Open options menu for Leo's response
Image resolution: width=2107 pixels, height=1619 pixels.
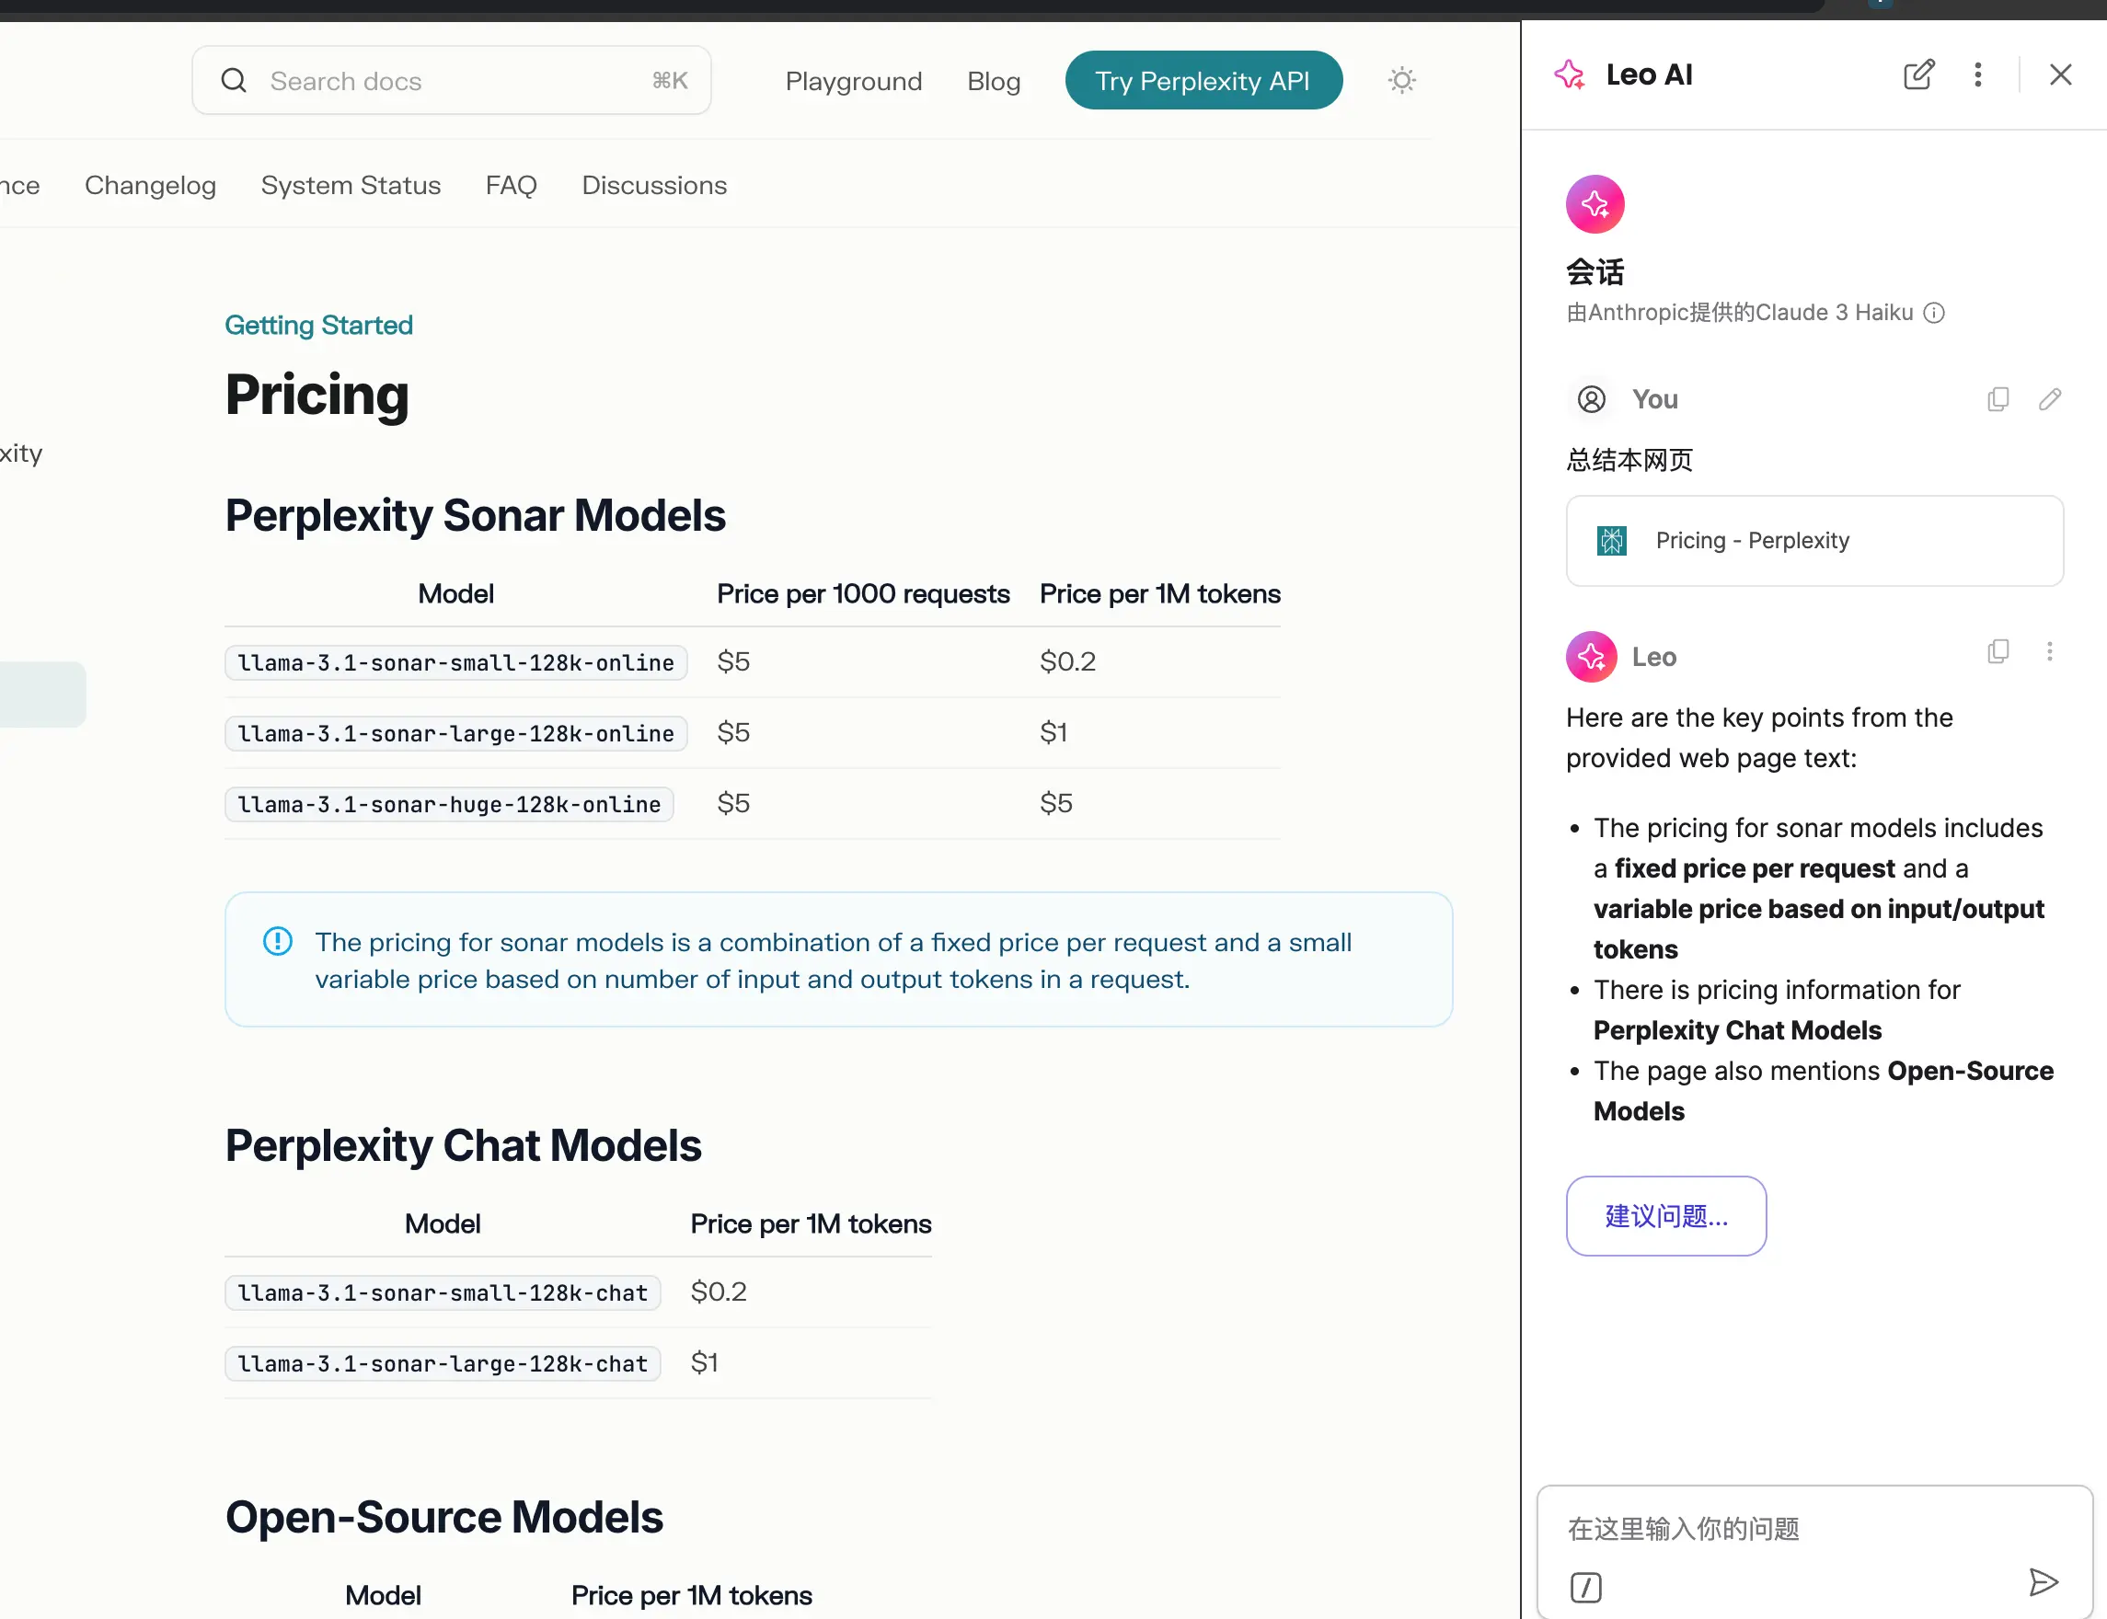[x=2050, y=651]
